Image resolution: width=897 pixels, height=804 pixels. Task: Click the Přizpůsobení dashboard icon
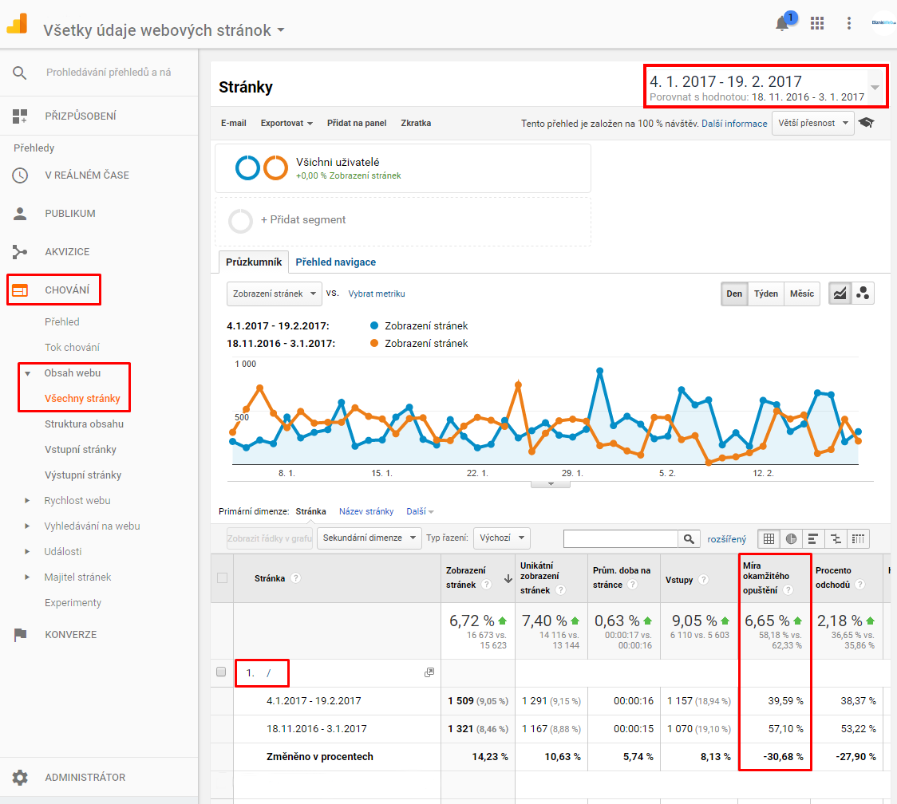[19, 116]
